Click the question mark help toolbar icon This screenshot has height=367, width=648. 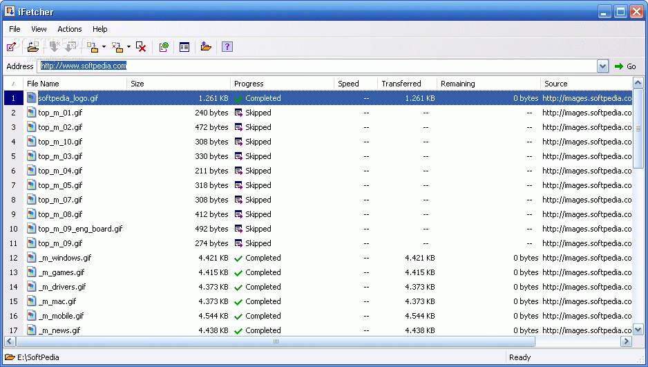tap(227, 47)
